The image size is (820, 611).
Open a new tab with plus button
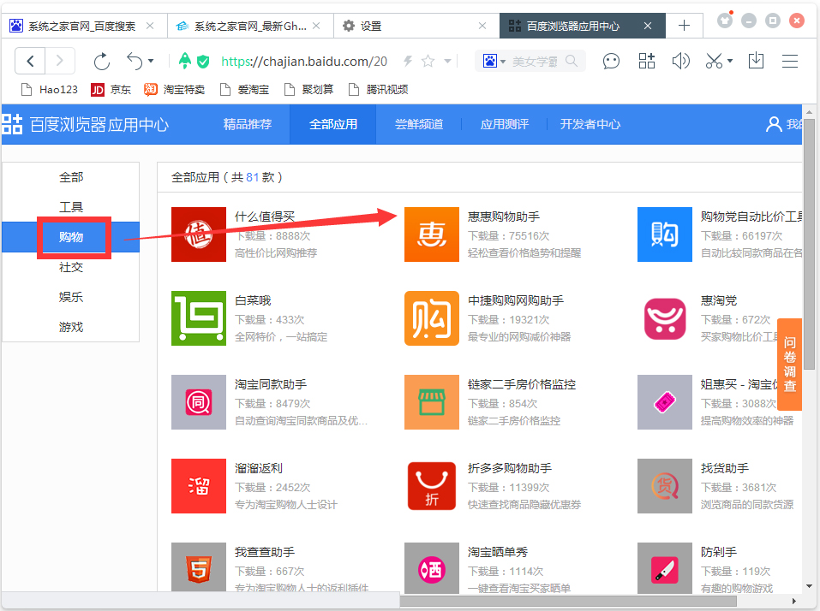[x=684, y=26]
